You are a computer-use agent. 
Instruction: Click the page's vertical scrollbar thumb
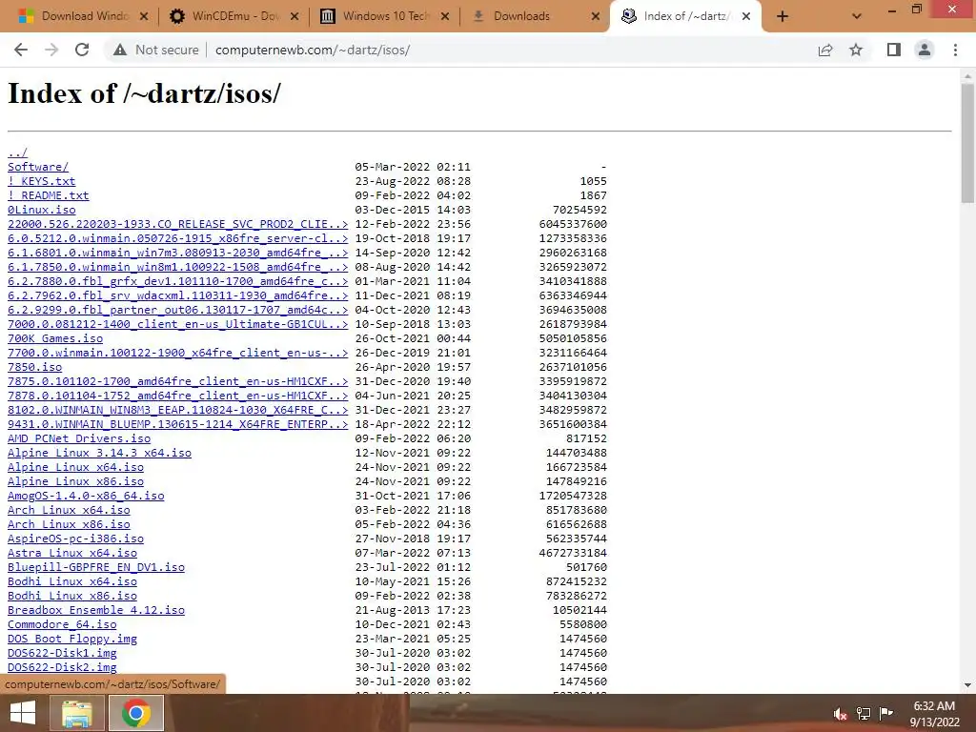[x=967, y=143]
